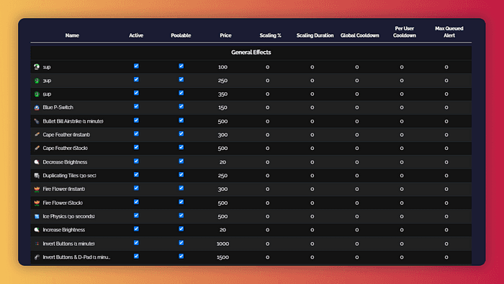The image size is (504, 284).
Task: Disable Active for Ice Physics
Action: (136, 216)
